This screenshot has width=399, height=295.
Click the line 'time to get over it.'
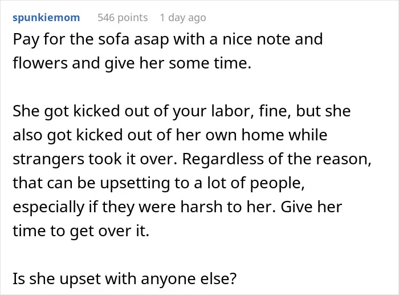pos(81,231)
